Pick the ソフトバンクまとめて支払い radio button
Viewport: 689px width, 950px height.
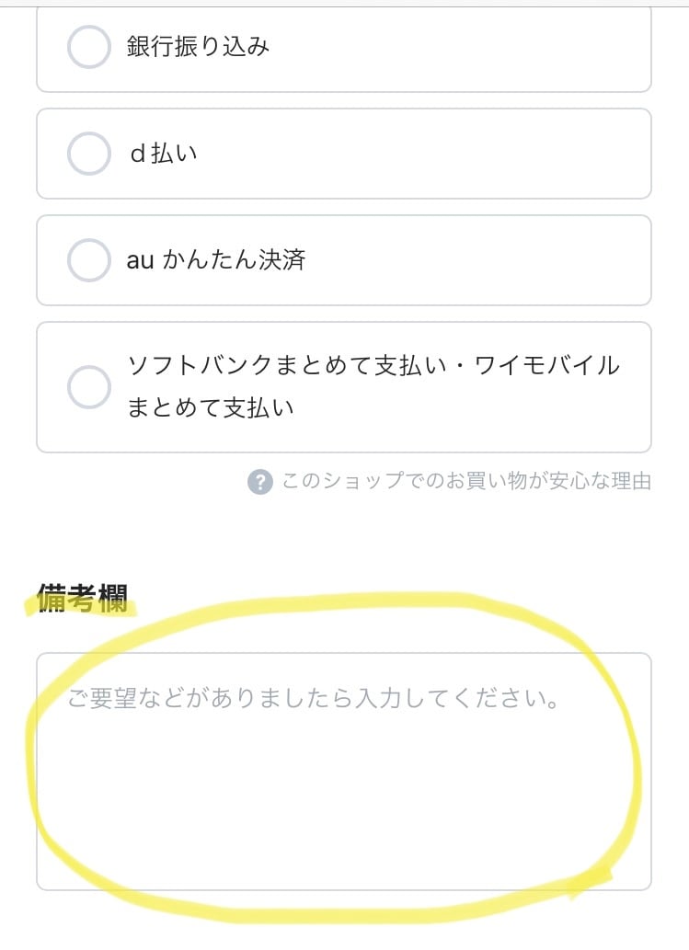[x=89, y=386]
